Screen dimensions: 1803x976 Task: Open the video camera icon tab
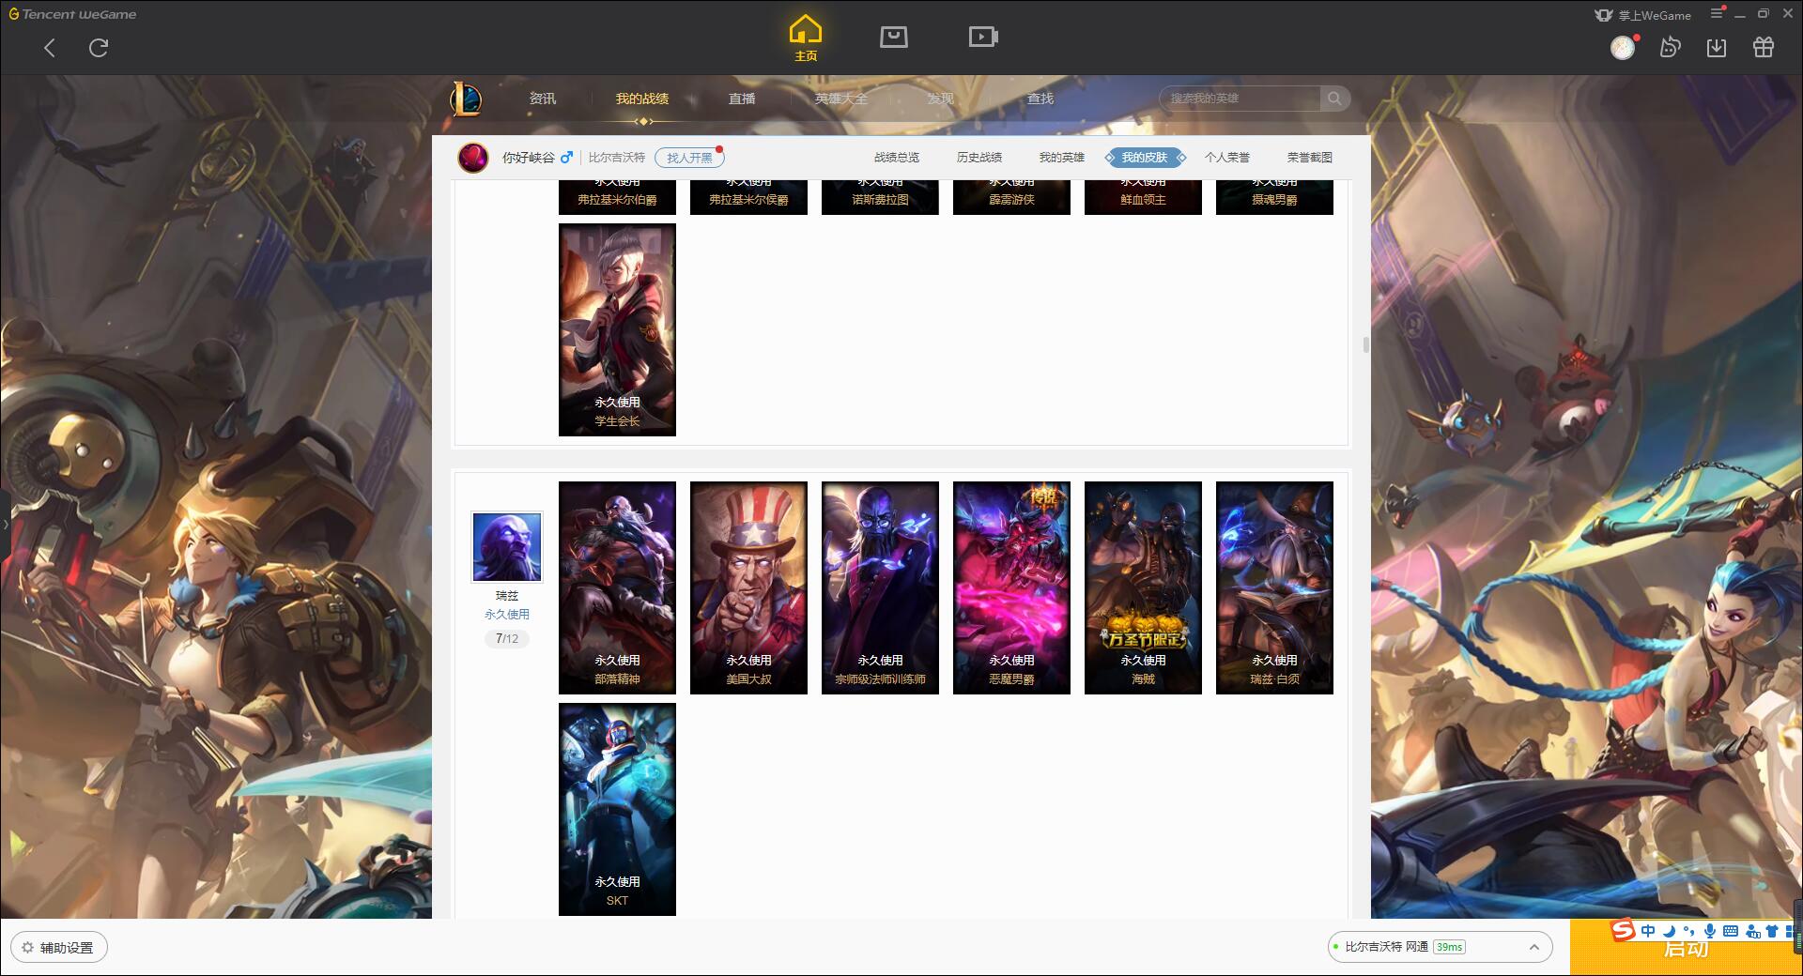pyautogui.click(x=983, y=37)
